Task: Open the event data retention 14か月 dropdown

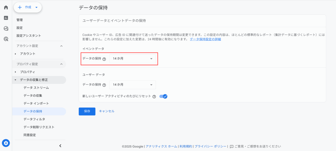Action: coord(133,59)
